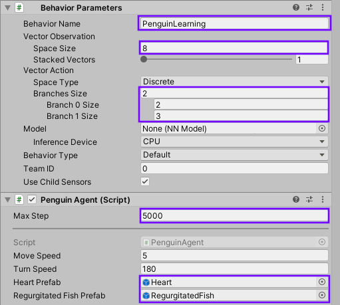The image size is (340, 305).
Task: Open object picker for Regurgitated Fish Prefab
Action: 322,295
